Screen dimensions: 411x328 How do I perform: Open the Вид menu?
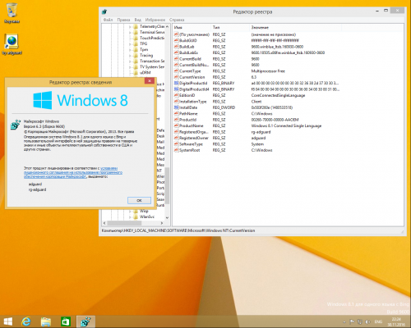138,20
